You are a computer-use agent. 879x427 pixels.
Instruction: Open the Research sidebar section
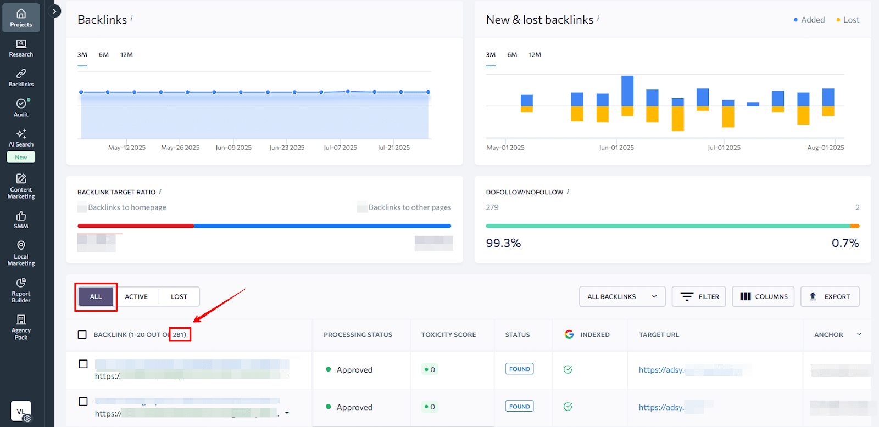[21, 48]
